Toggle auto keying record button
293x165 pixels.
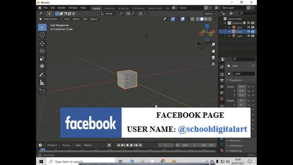109,145
